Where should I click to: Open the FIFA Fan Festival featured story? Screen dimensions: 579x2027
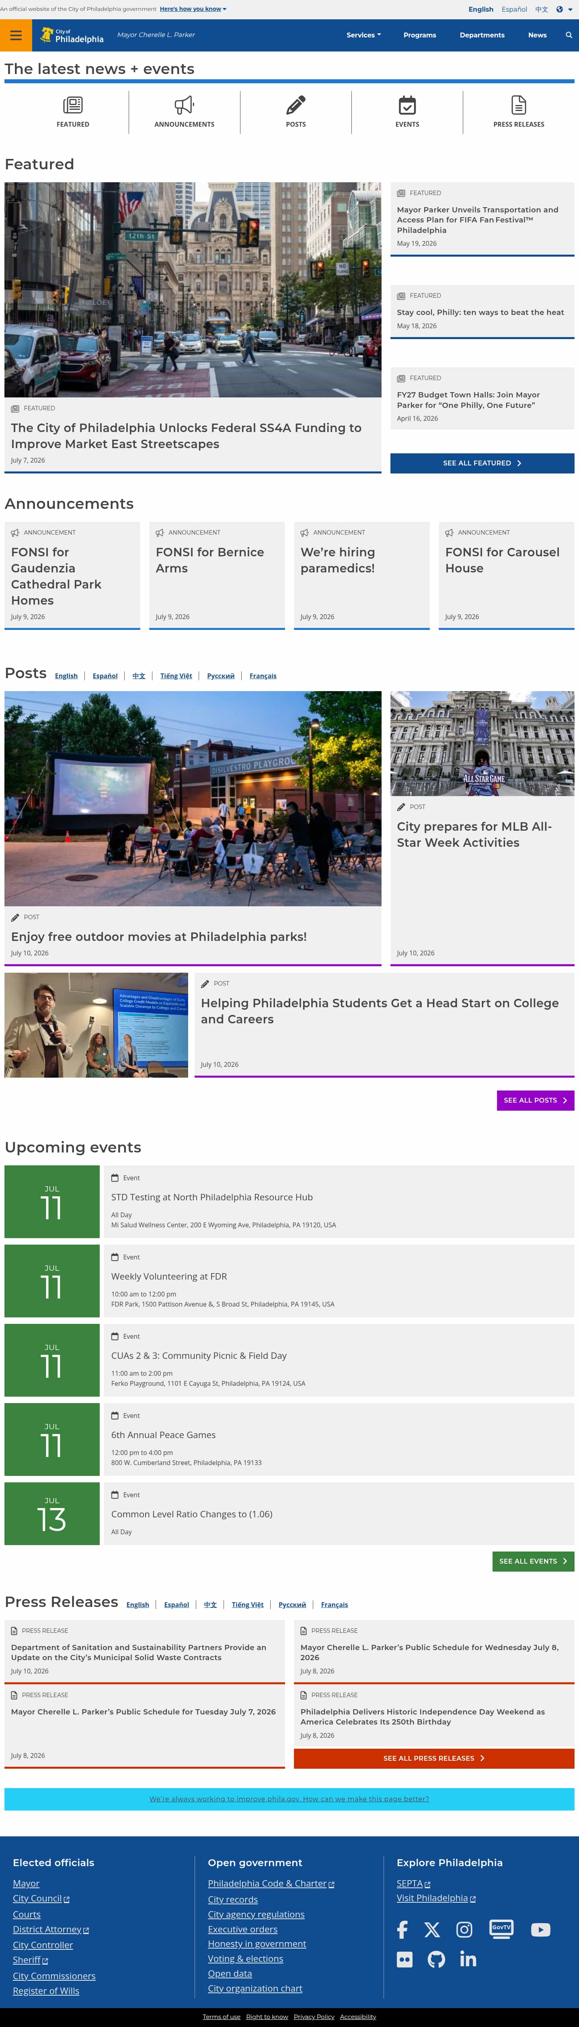[481, 220]
